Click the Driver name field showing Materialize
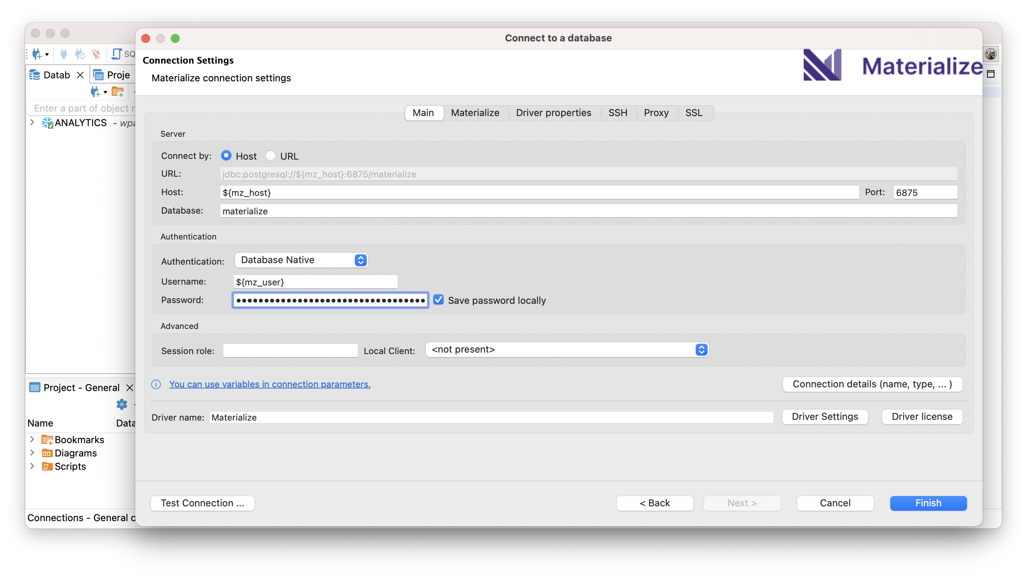The height and width of the screenshot is (581, 1027). pyautogui.click(x=491, y=417)
